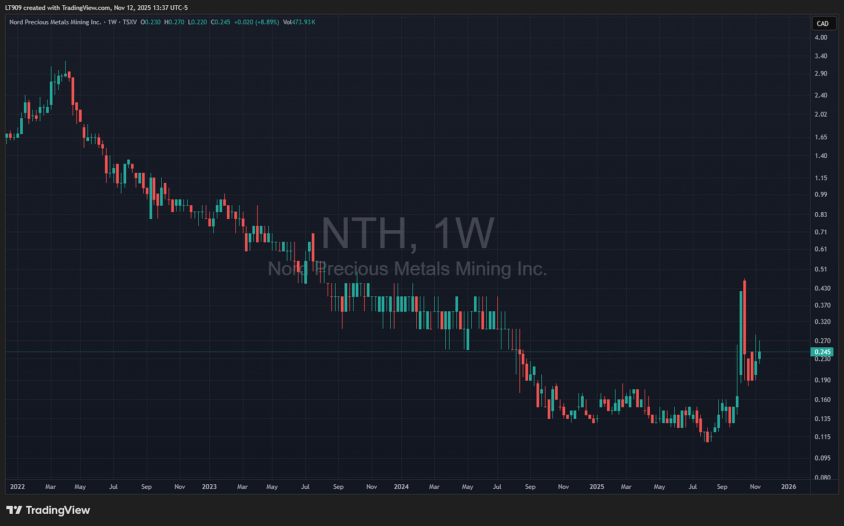
Task: Click the 0.51 price axis label
Action: point(821,269)
